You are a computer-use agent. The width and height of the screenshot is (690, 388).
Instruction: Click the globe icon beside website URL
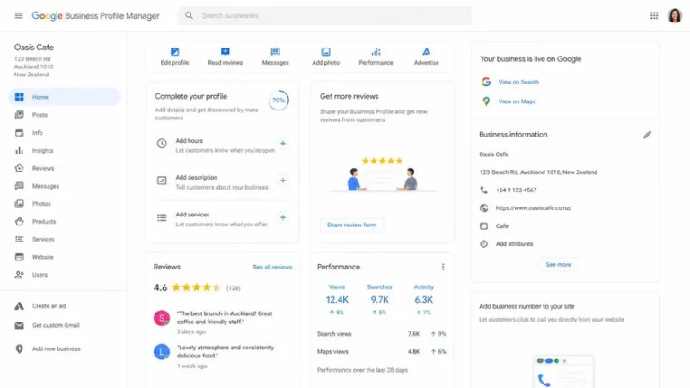(483, 208)
